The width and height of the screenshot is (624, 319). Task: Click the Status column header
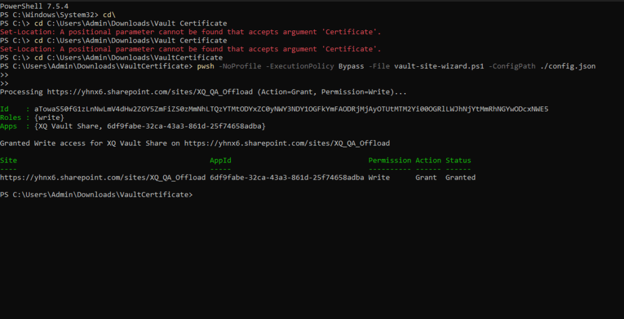click(x=458, y=161)
